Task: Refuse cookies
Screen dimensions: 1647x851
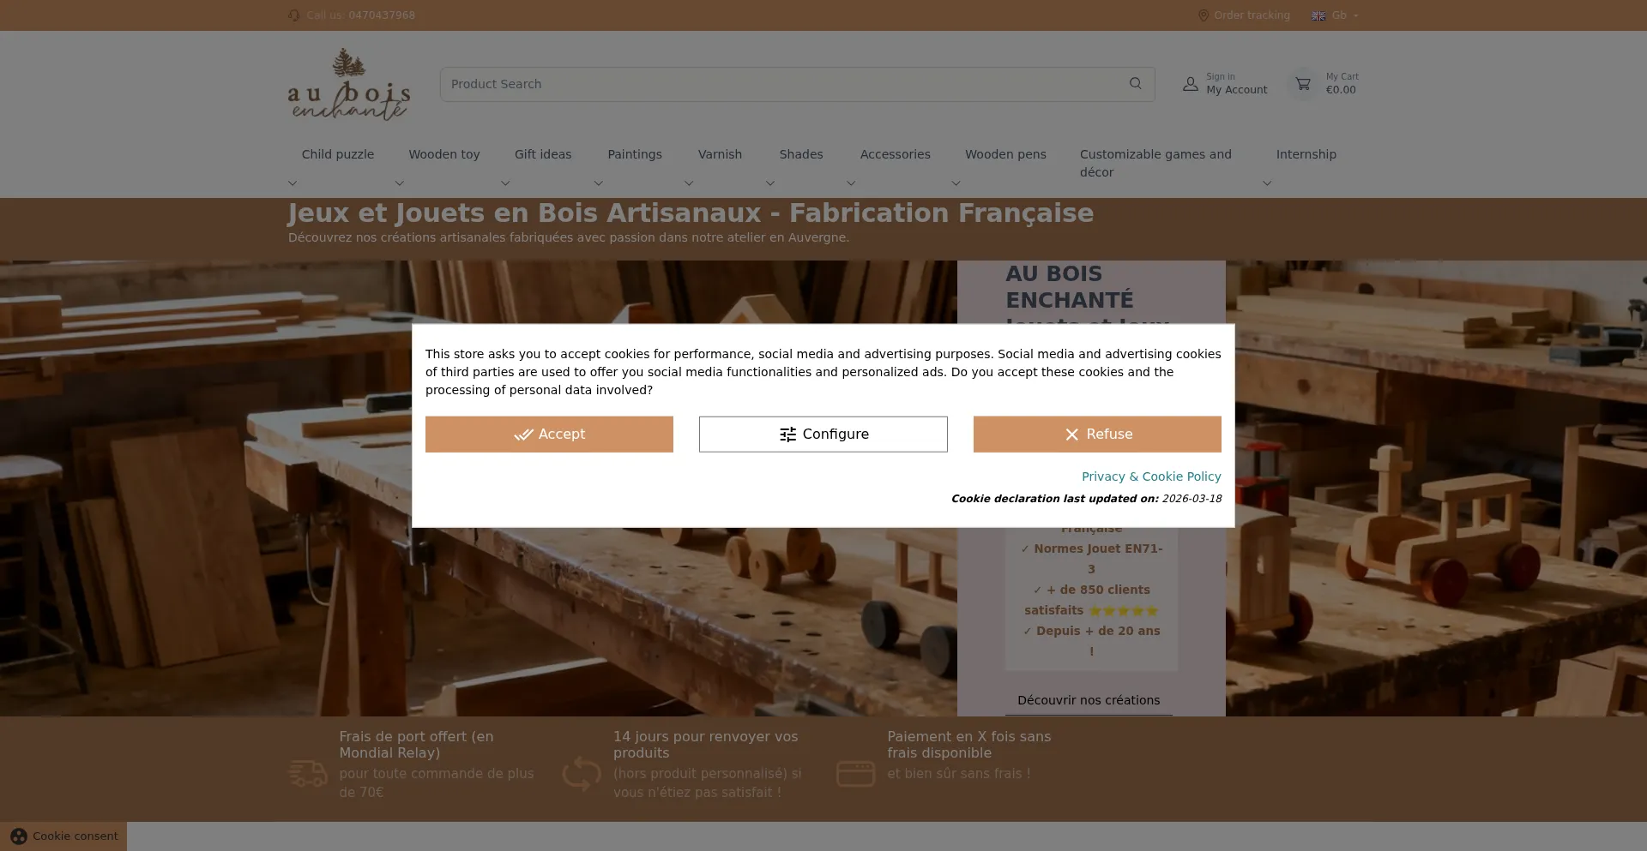Action: click(1097, 434)
